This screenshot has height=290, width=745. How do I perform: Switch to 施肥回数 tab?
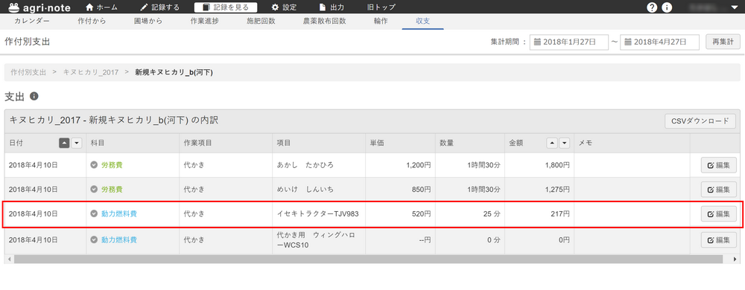[x=261, y=21]
